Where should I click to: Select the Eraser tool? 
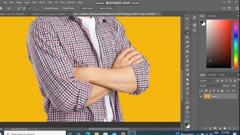pos(187,70)
